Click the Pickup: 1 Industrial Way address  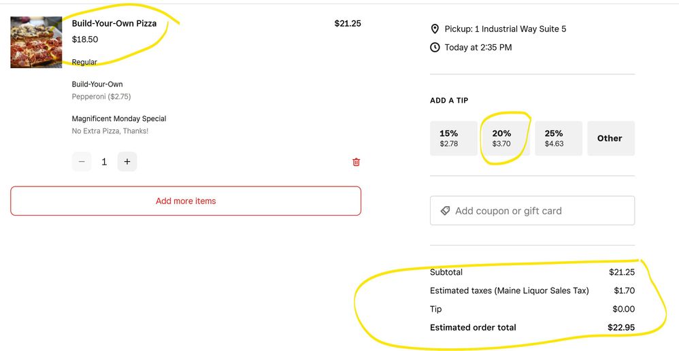(x=505, y=29)
